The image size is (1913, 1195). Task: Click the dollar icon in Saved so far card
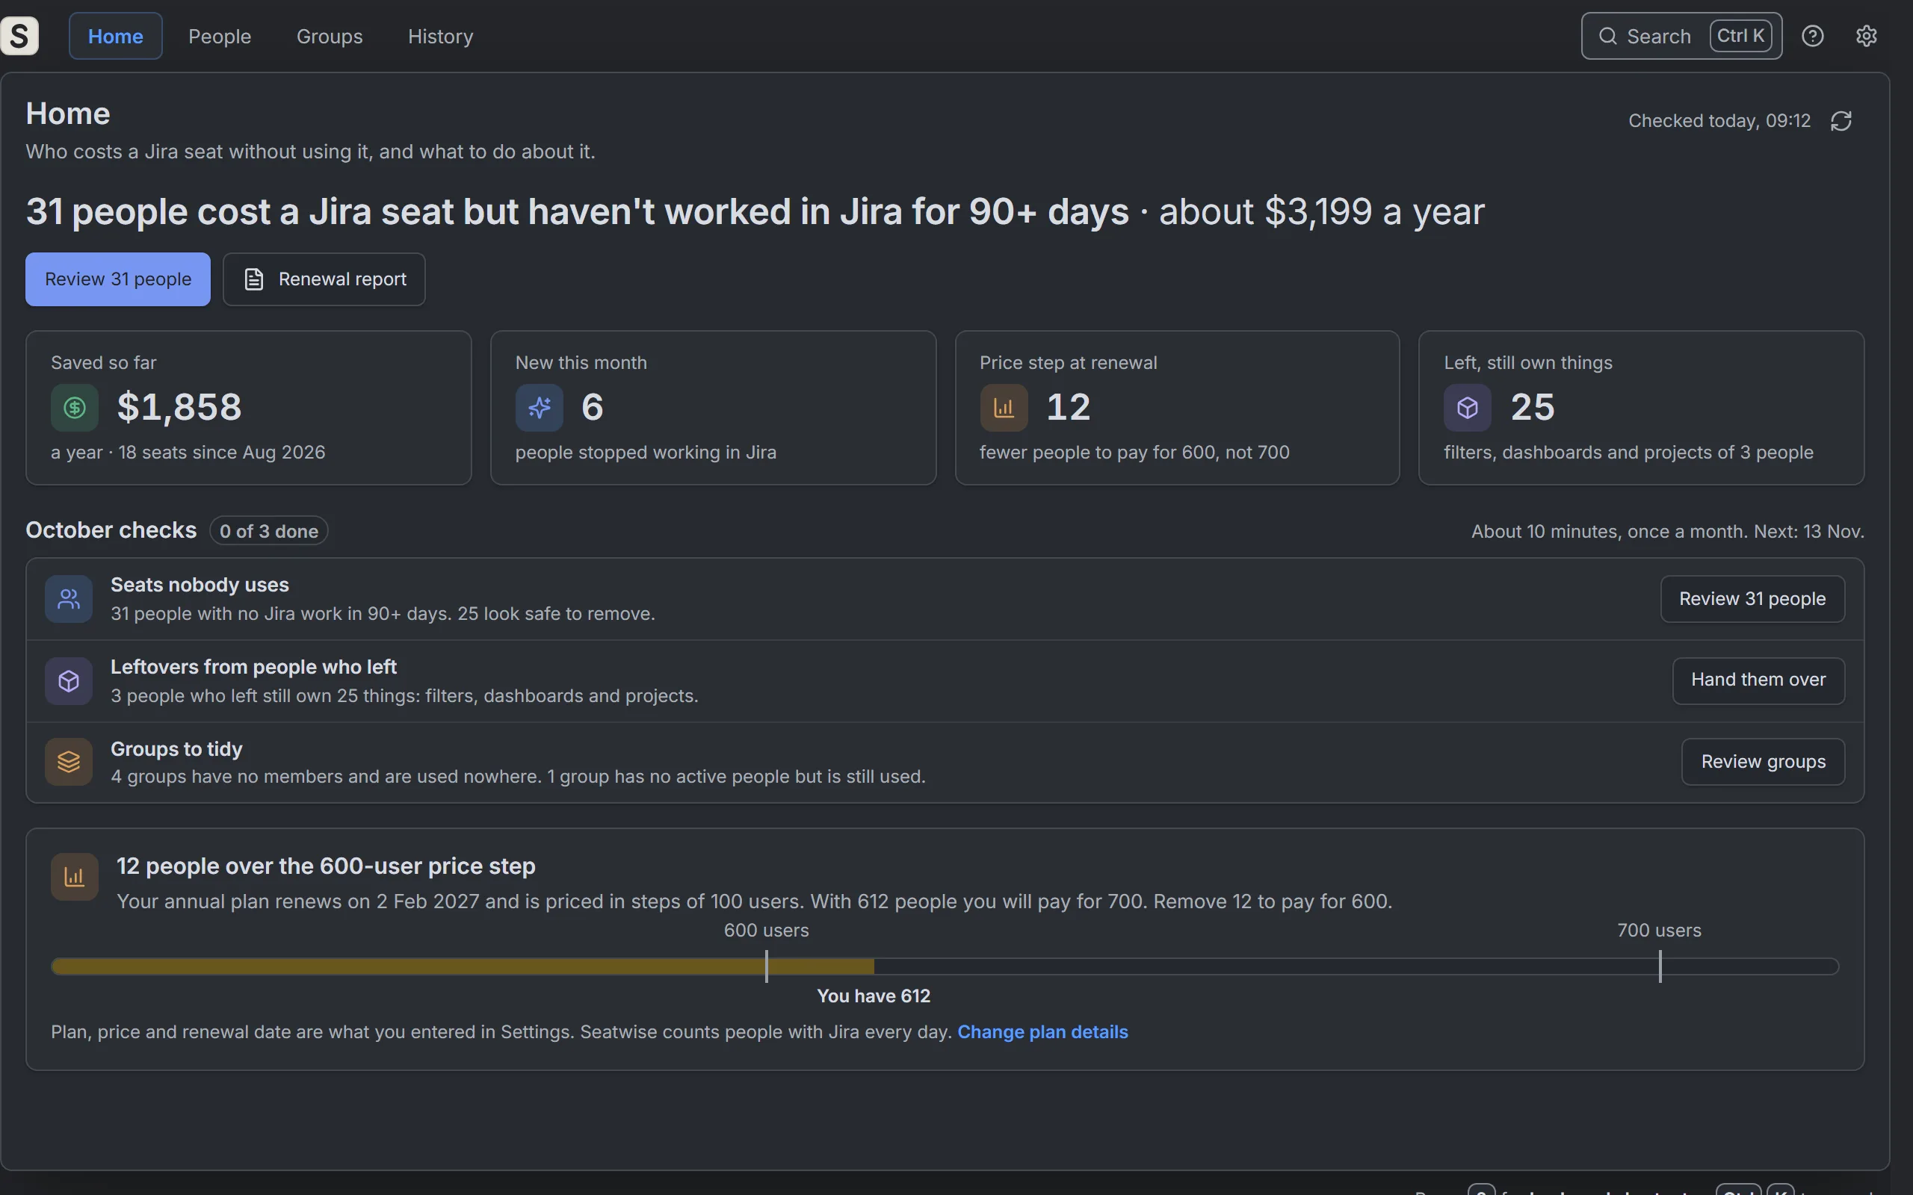74,408
